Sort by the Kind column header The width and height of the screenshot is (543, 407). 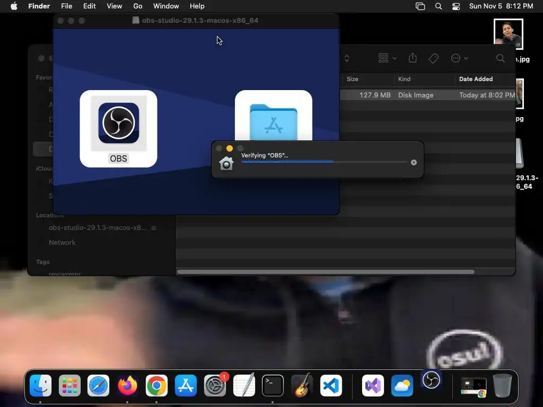coord(404,79)
